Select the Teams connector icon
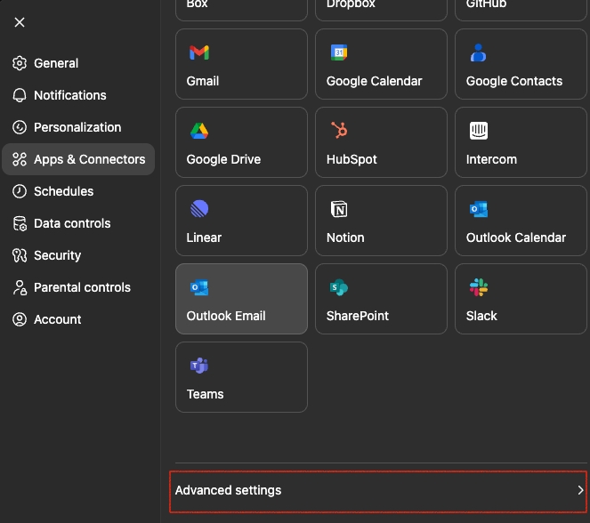The width and height of the screenshot is (590, 523). [x=199, y=366]
